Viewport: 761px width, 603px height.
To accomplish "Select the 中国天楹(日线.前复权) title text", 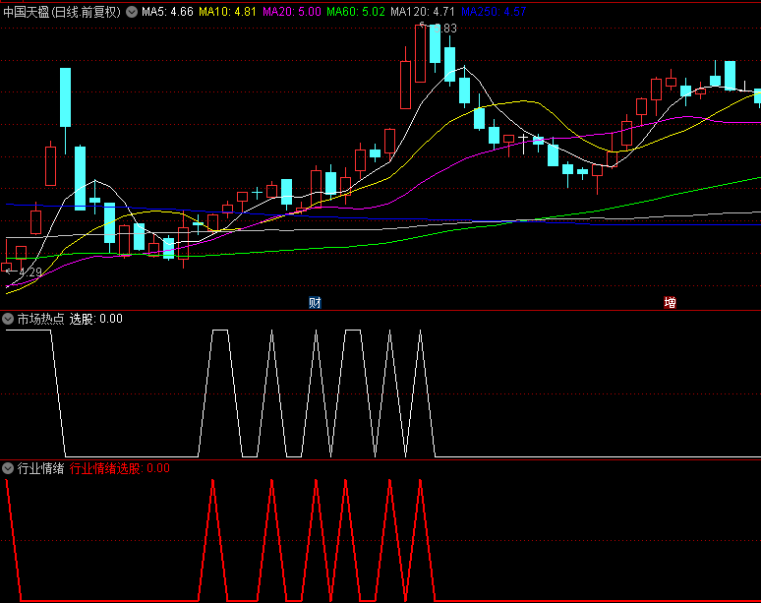I will [x=62, y=12].
